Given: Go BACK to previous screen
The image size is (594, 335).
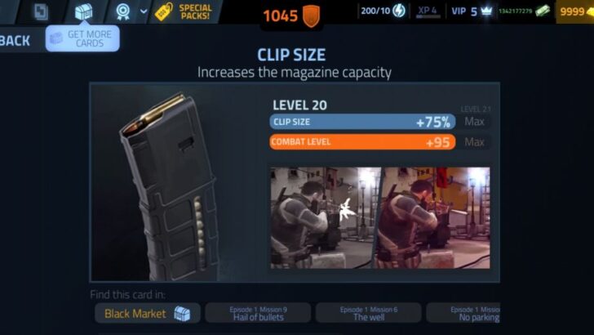Looking at the screenshot, I should (16, 41).
